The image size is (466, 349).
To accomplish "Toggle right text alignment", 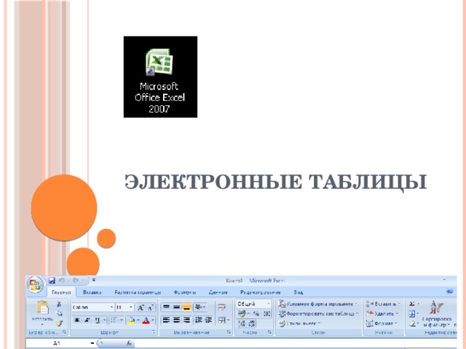I will pyautogui.click(x=186, y=320).
